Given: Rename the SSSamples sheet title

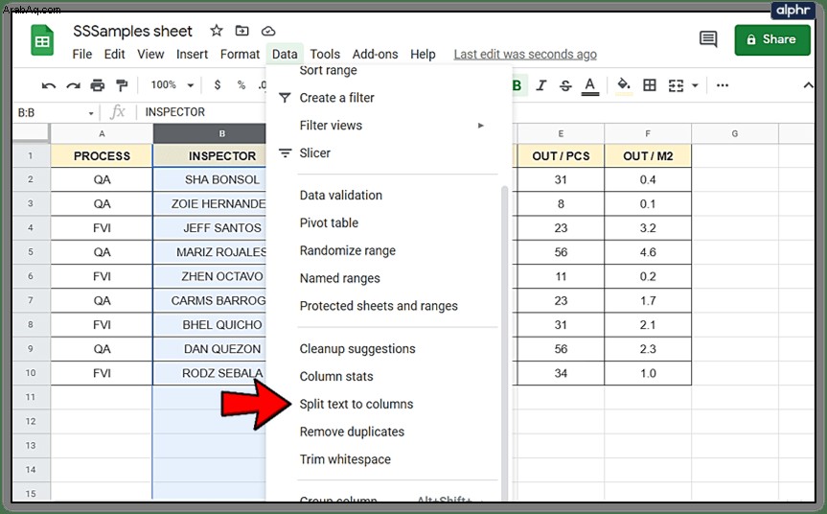Looking at the screenshot, I should [x=132, y=31].
